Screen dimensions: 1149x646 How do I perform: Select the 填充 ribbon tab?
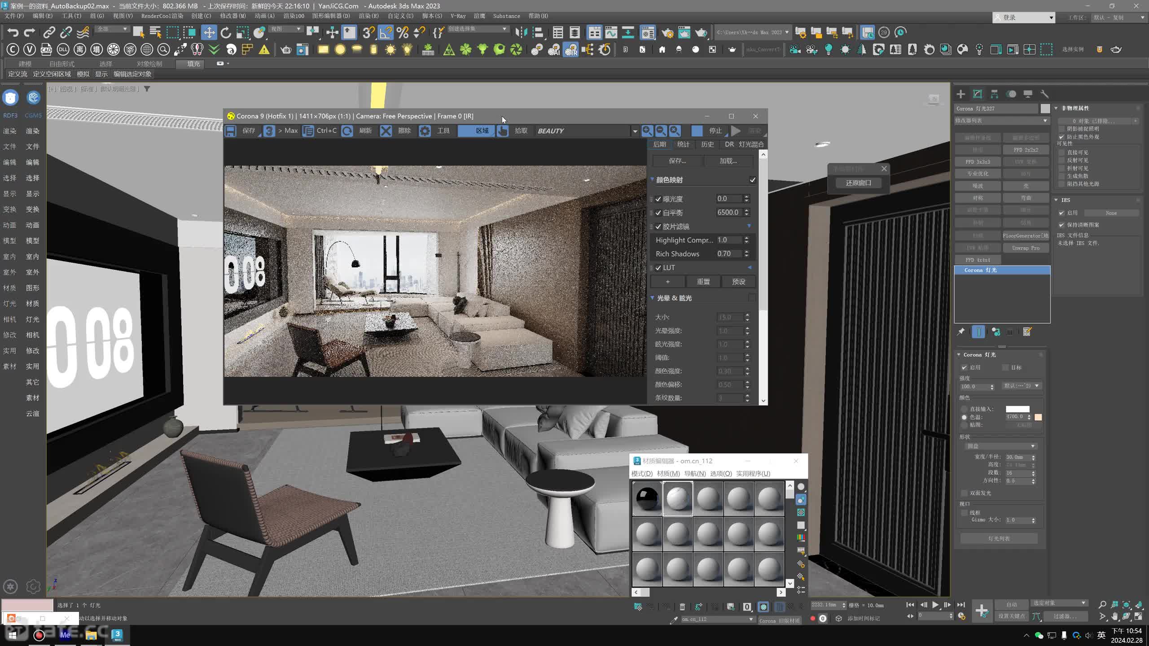click(193, 64)
